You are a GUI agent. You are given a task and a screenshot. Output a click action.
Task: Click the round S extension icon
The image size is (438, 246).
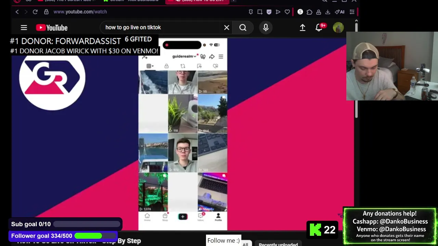300,12
